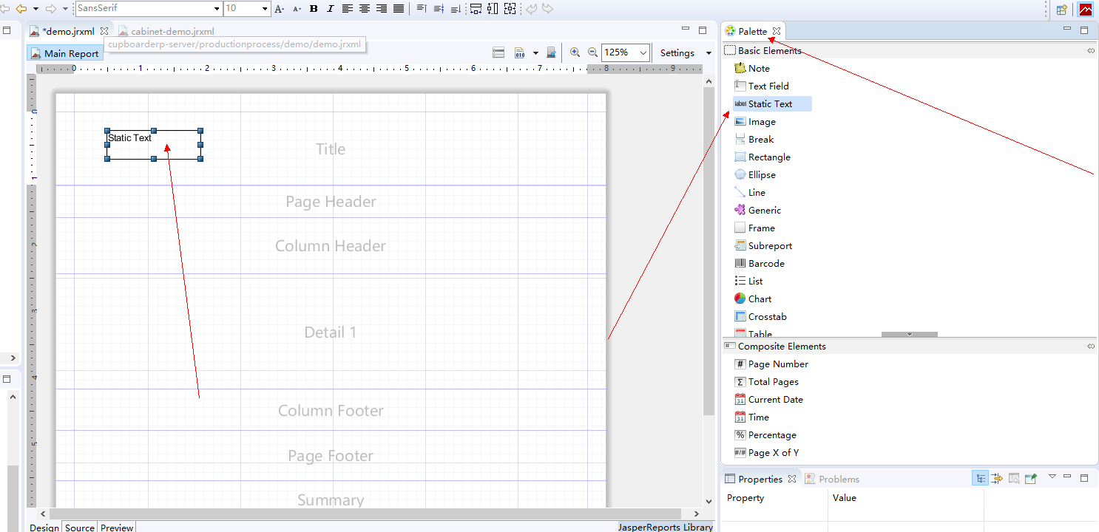Viewport: 1099px width, 532px height.
Task: Justify text alignment
Action: pos(399,9)
